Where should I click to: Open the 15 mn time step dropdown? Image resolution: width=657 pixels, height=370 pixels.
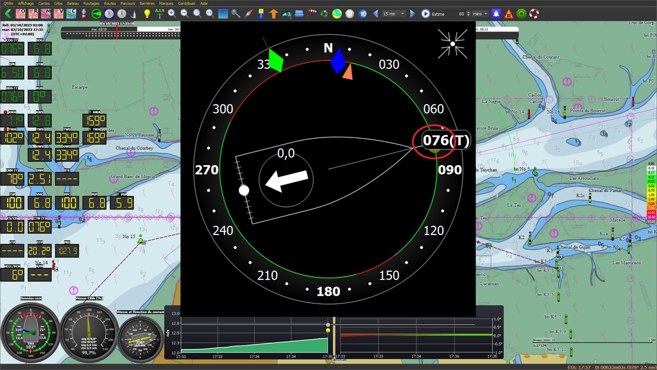[x=393, y=13]
